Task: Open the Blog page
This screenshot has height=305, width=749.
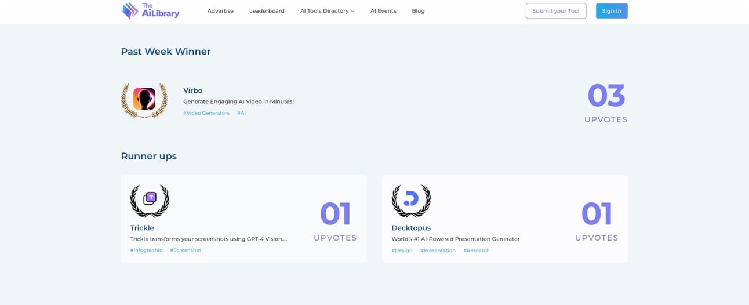Action: coord(418,11)
